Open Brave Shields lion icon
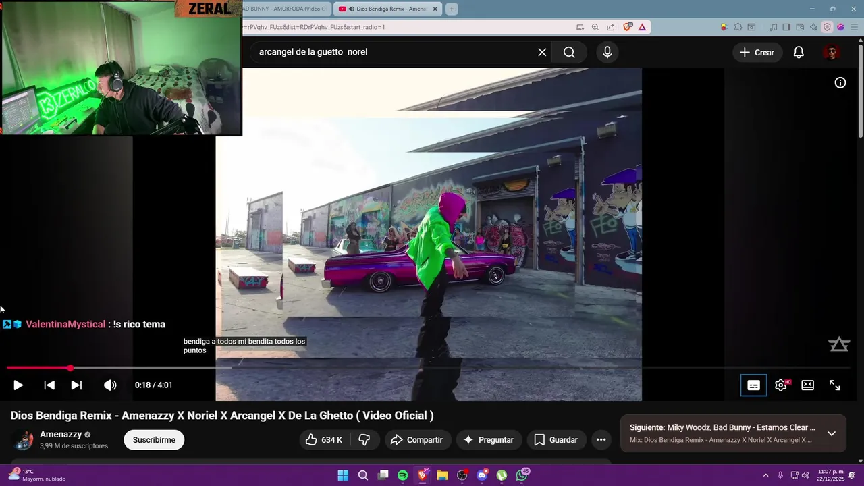This screenshot has height=486, width=864. pos(628,27)
